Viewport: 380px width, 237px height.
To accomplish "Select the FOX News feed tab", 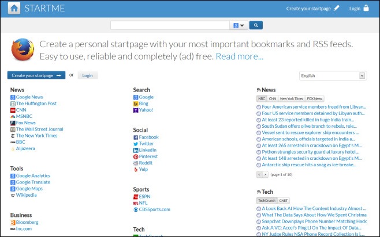I will [315, 99].
